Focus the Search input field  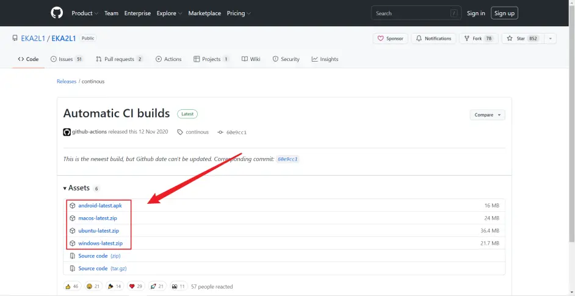(416, 13)
